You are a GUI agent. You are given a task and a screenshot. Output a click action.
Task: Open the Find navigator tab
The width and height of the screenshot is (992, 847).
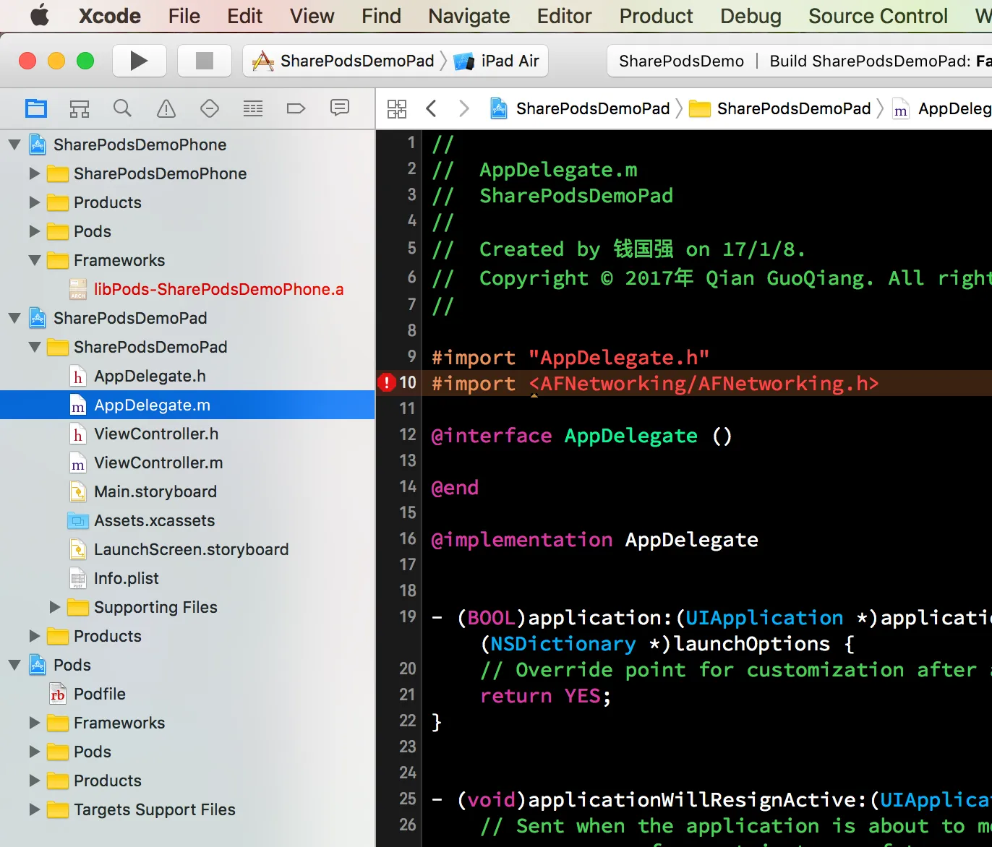click(123, 109)
